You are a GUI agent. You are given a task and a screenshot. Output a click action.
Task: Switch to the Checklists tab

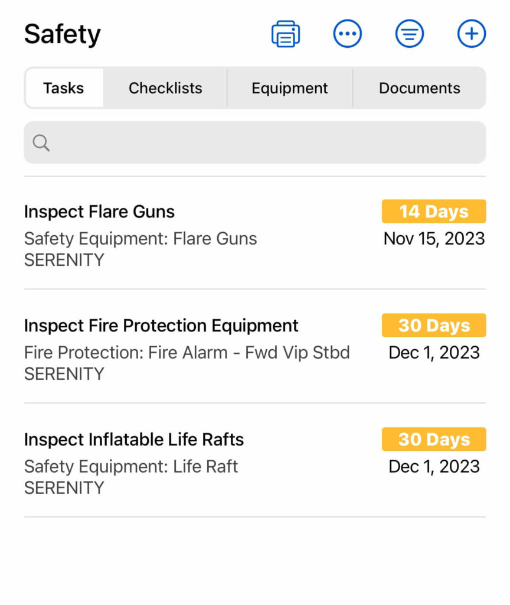165,88
